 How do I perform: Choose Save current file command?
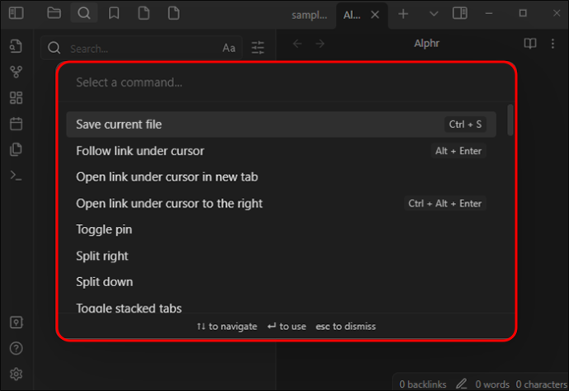281,125
